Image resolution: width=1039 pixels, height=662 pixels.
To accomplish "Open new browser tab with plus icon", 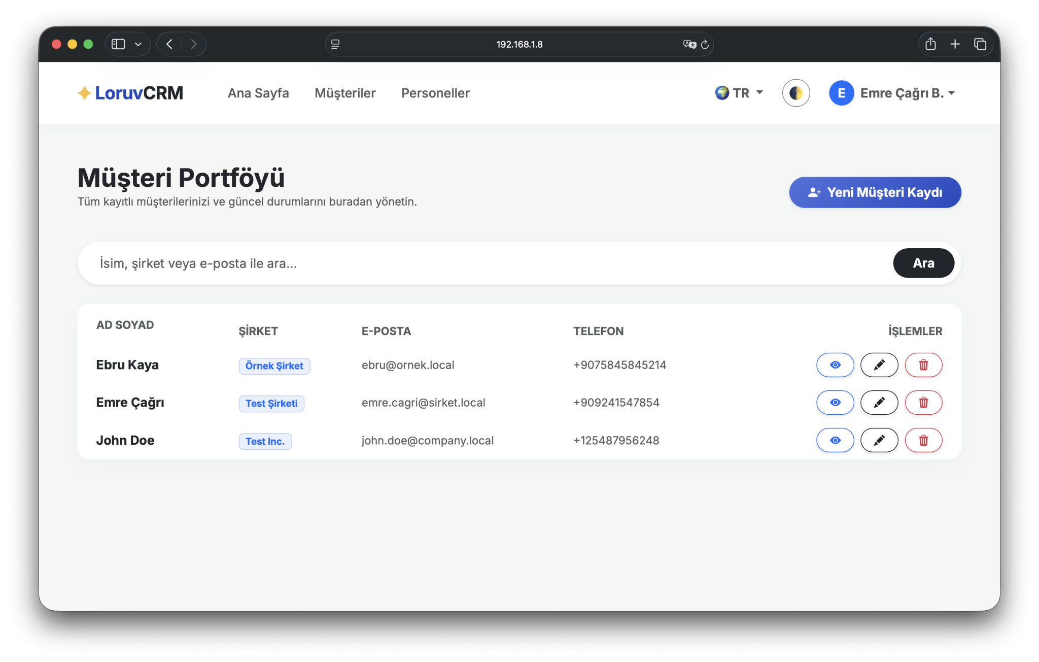I will pos(955,44).
